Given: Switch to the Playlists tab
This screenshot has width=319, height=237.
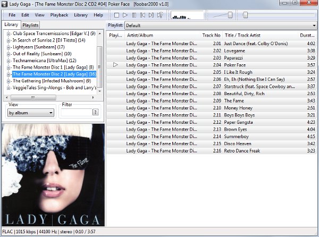Looking at the screenshot, I should (30, 25).
